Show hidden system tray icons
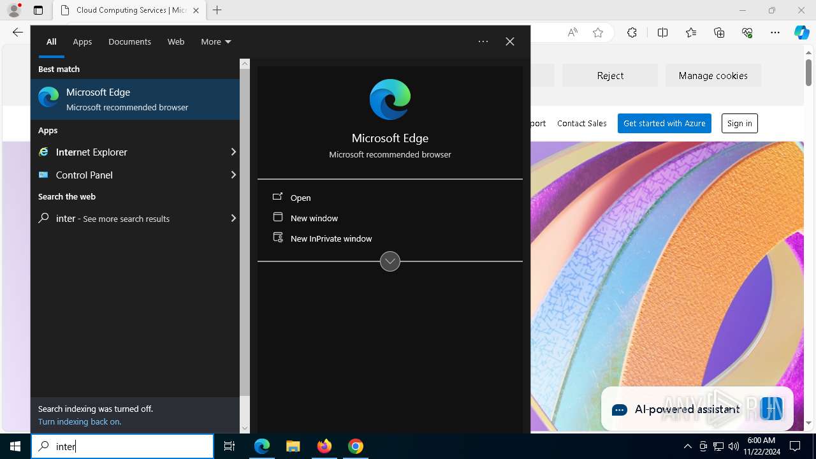 pyautogui.click(x=687, y=446)
